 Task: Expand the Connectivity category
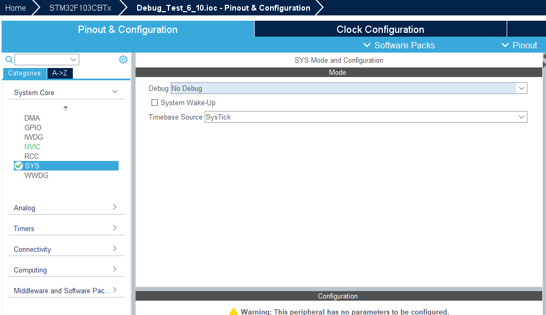point(114,249)
